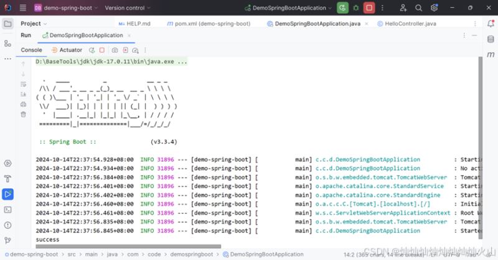Open the Maven tool window
This screenshot has height=260, width=498.
[491, 55]
